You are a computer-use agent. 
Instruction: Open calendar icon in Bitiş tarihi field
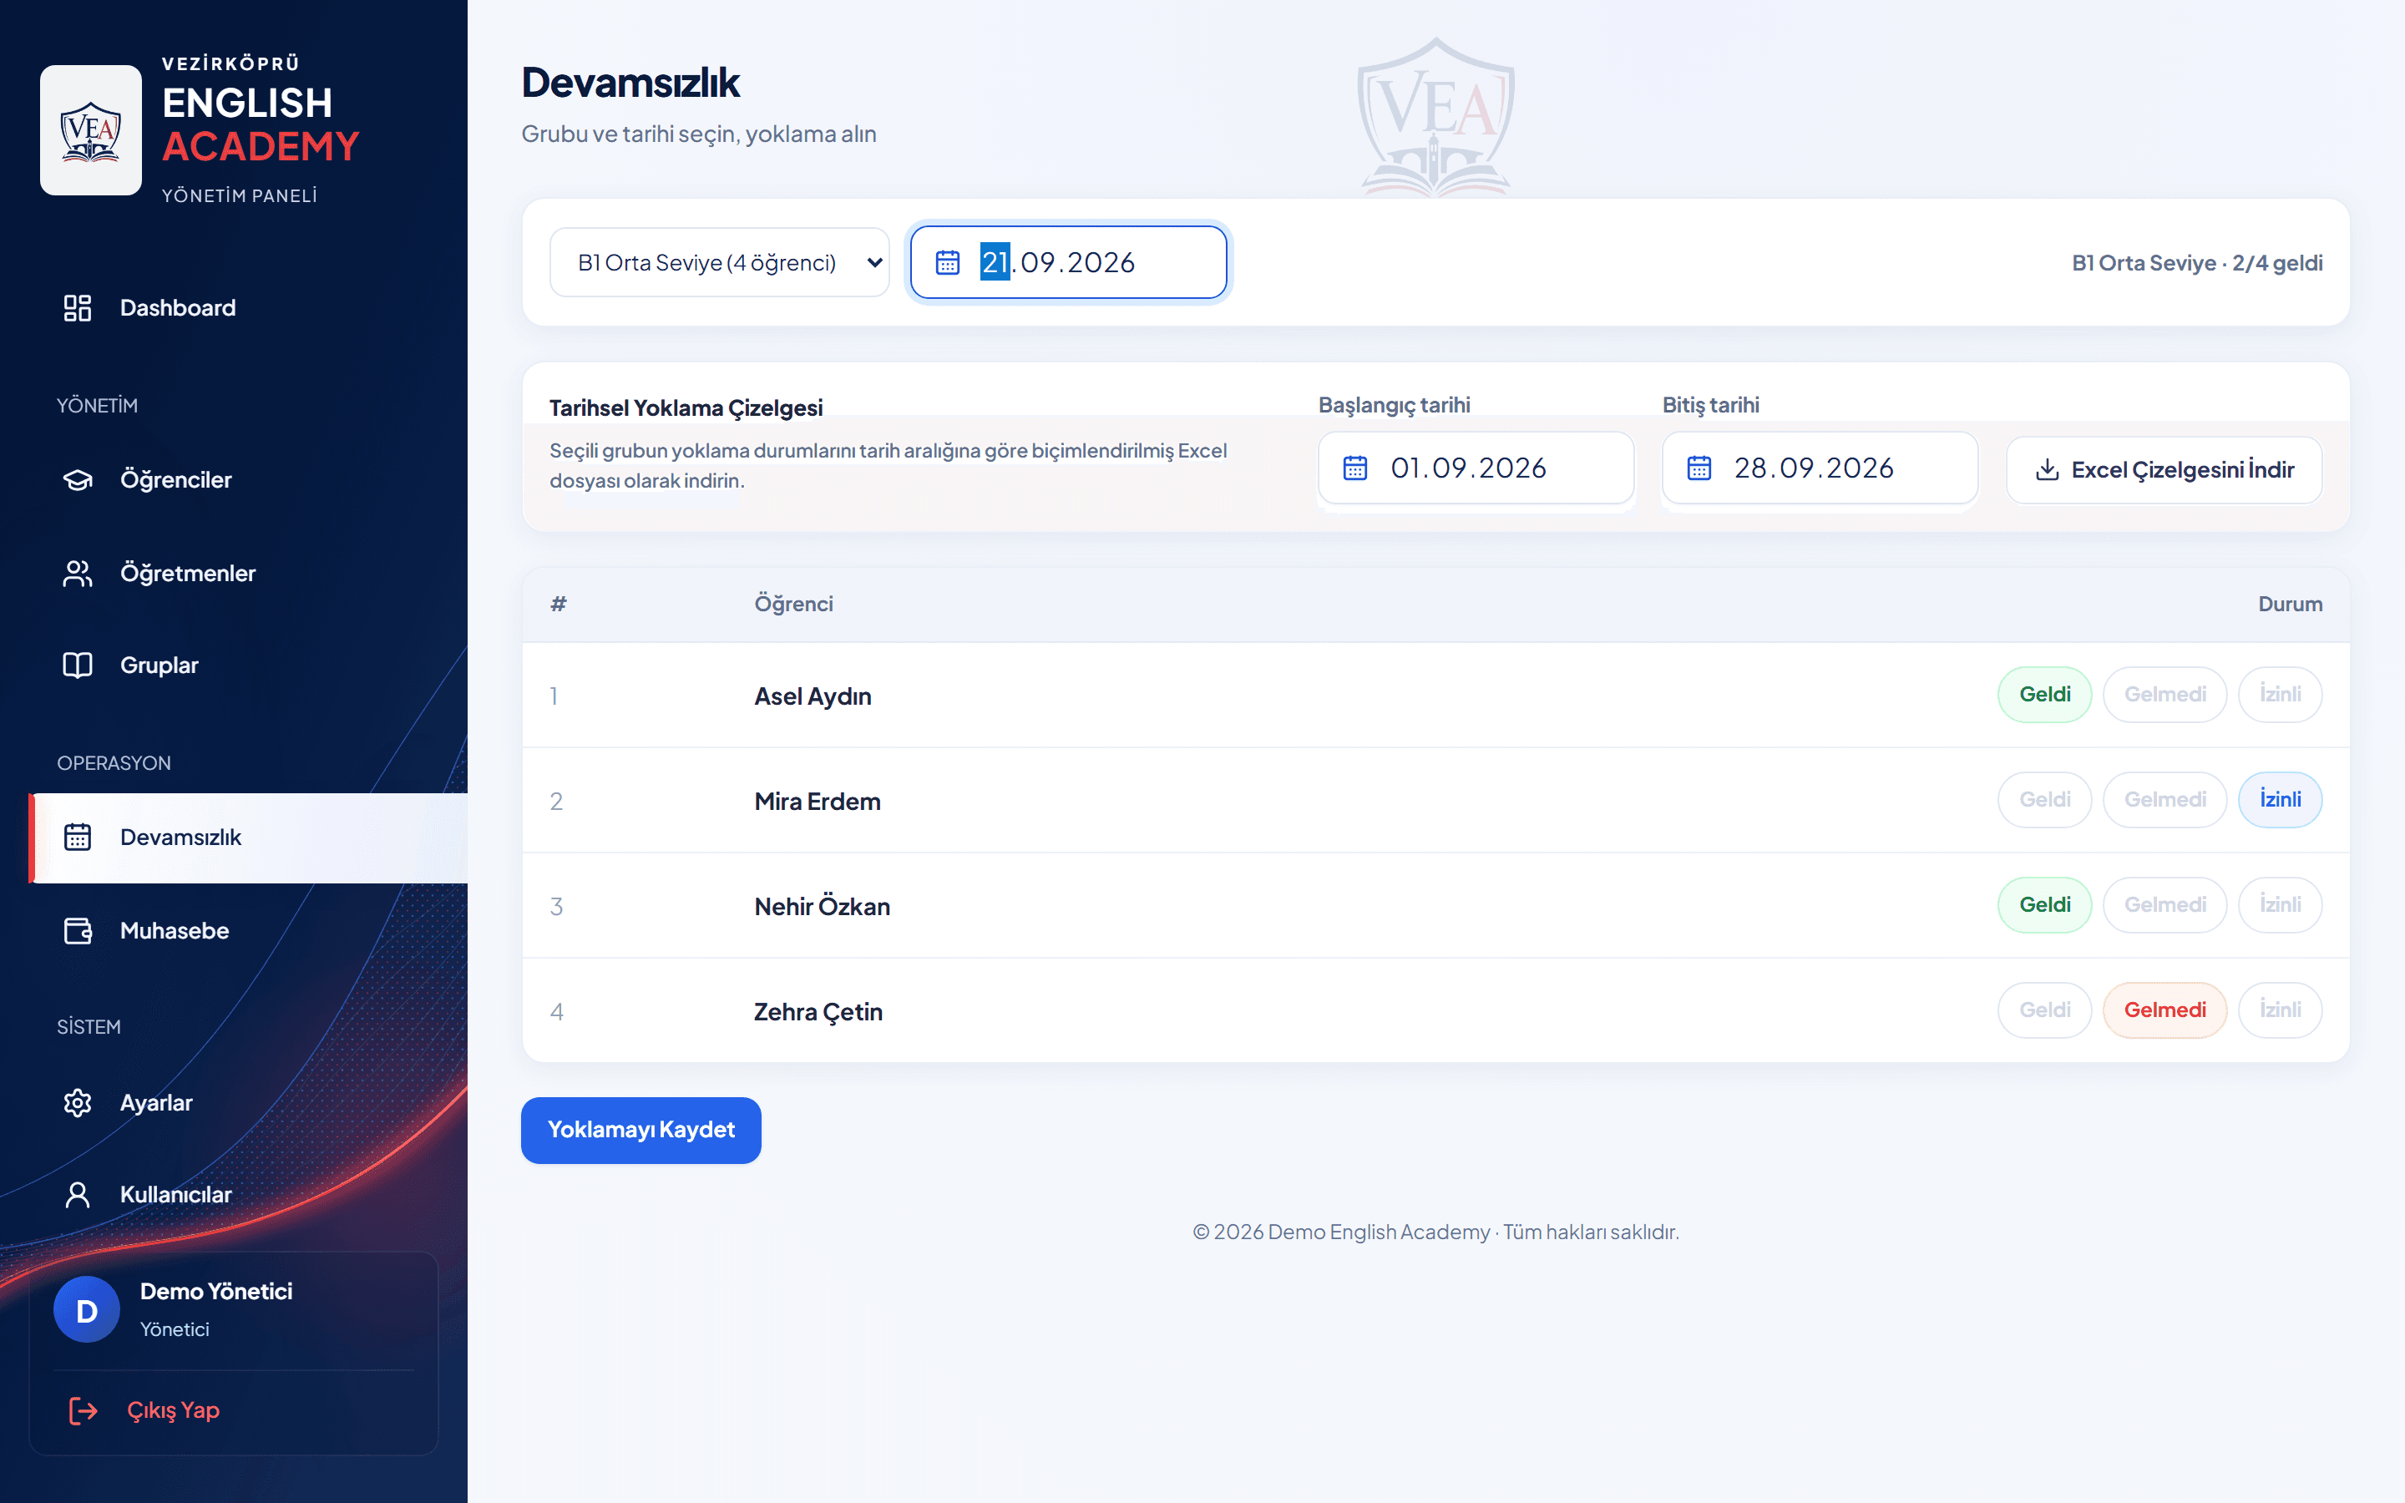point(1699,468)
